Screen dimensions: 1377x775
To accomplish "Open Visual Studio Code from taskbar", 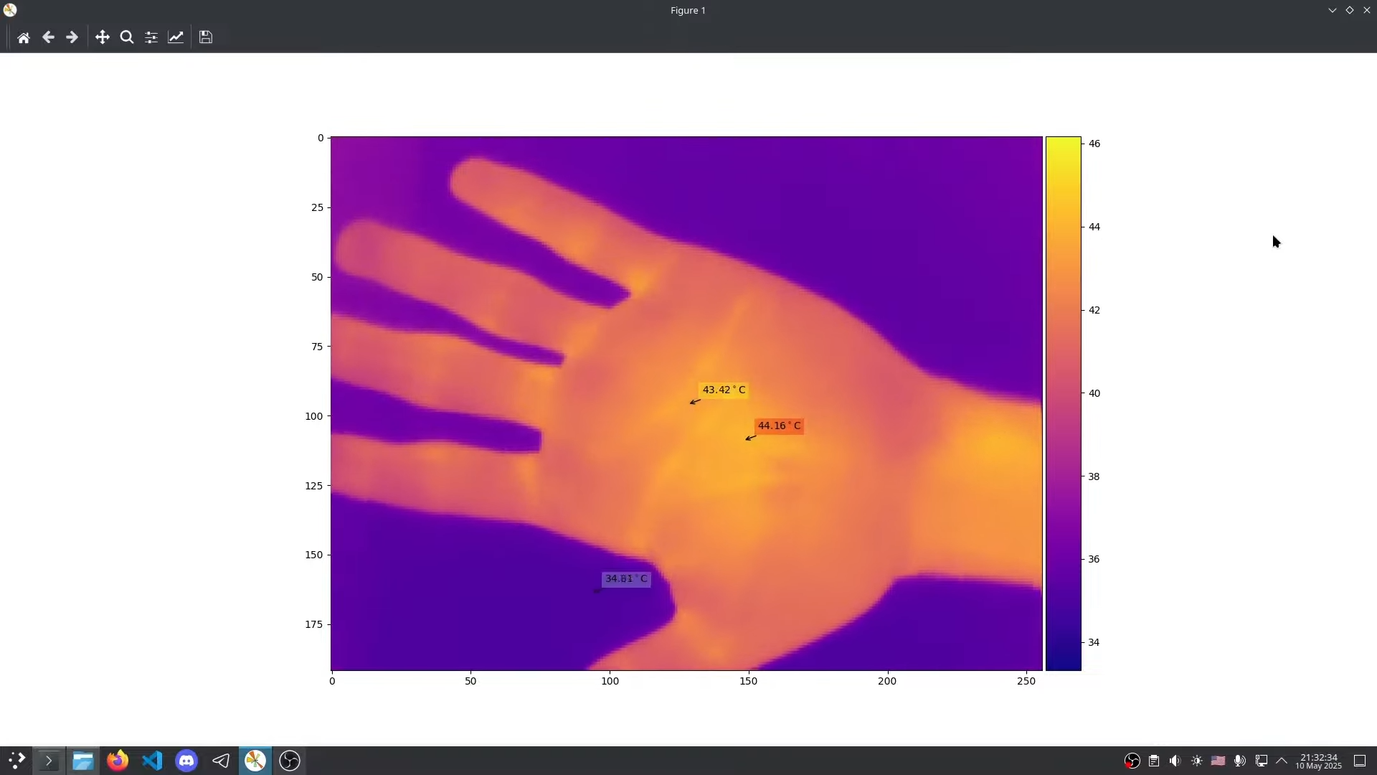I will (152, 761).
